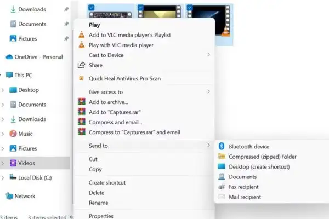Click the Share arrow icon
Viewport: 329px width, 219px height.
pyautogui.click(x=81, y=65)
